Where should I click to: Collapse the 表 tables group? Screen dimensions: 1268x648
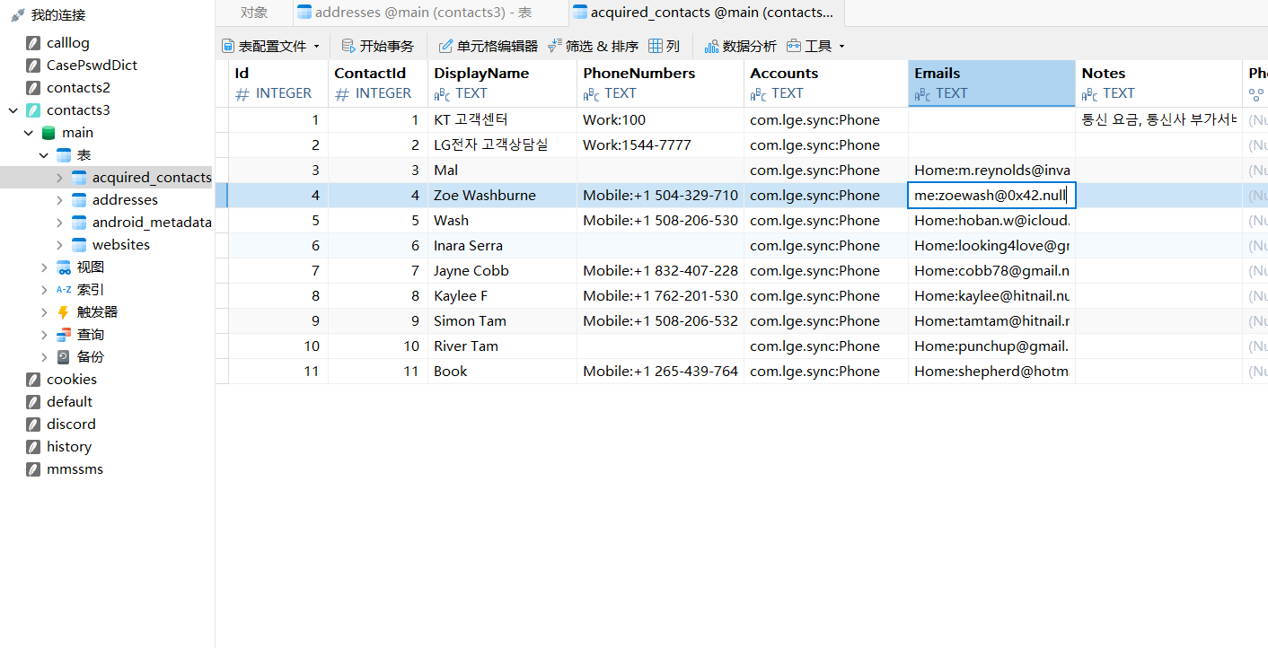(44, 155)
